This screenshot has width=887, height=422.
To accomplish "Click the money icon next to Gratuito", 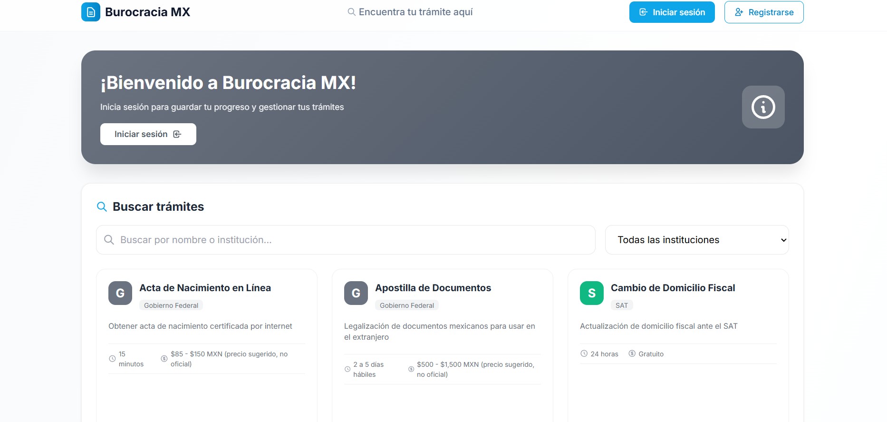I will [632, 353].
